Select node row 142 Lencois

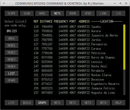[68, 62]
